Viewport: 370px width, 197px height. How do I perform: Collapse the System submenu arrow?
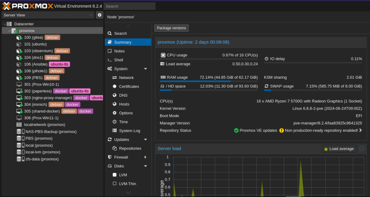point(145,69)
